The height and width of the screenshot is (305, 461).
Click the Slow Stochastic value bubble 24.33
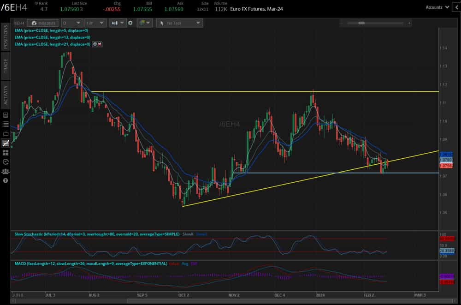click(x=447, y=251)
